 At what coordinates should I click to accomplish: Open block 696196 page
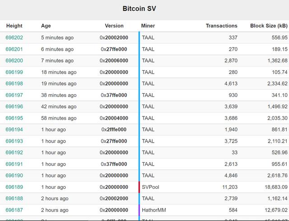[x=14, y=106]
